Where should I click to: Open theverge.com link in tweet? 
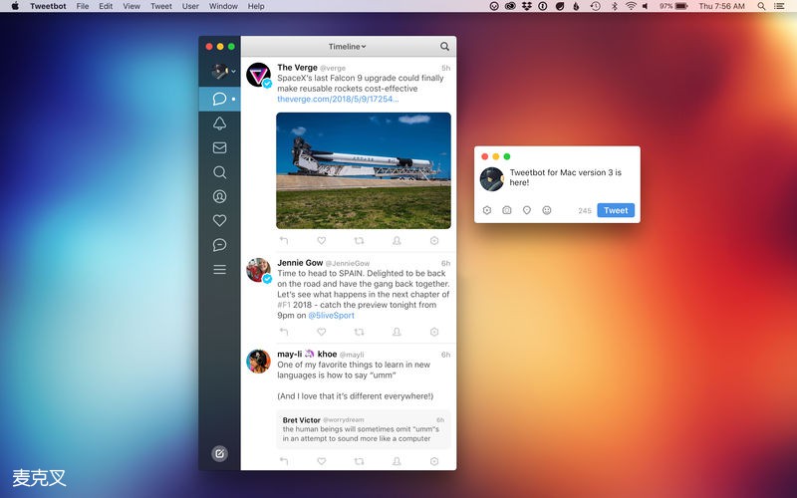coord(338,99)
